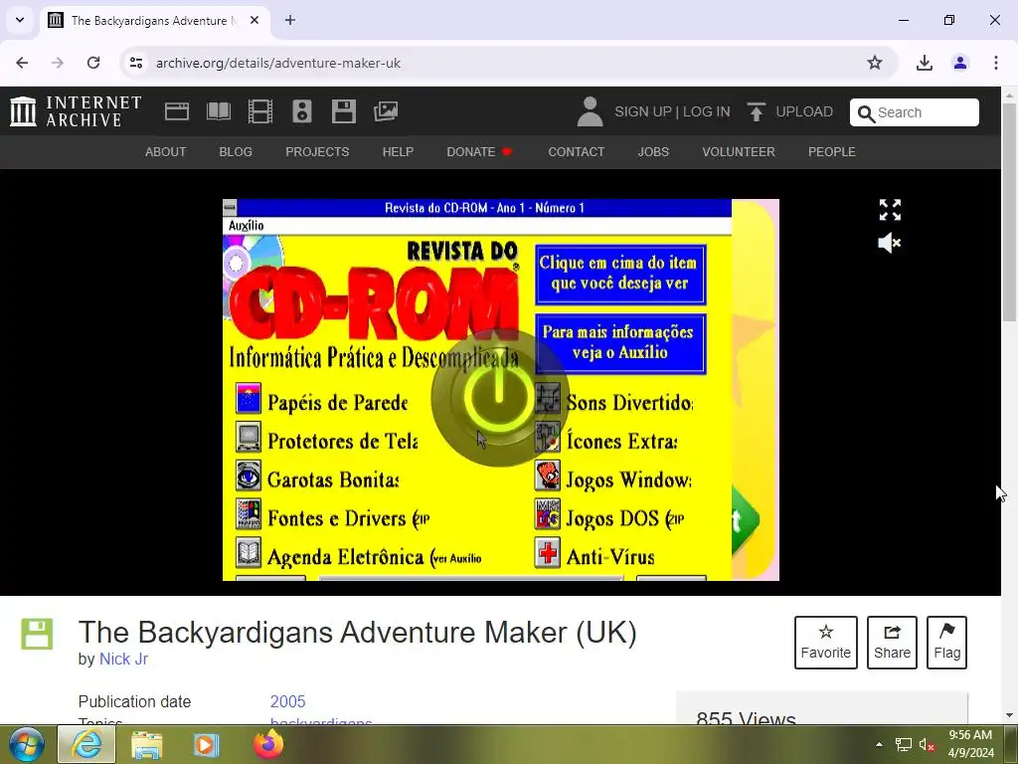This screenshot has height=764, width=1018.
Task: Click the Agenda Eletrônica book icon
Action: tap(249, 553)
